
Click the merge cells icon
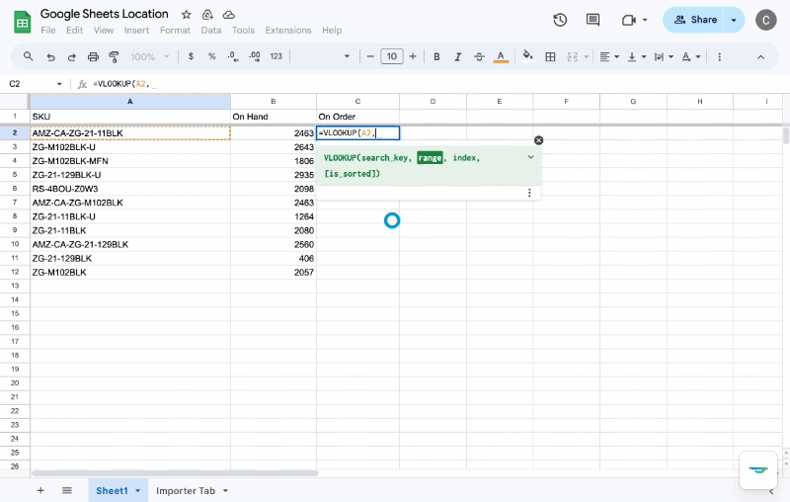coord(573,57)
